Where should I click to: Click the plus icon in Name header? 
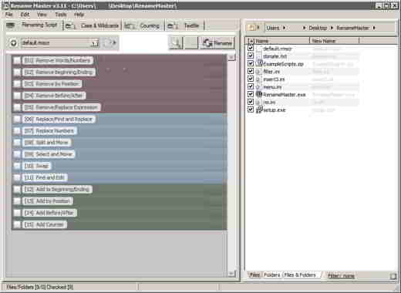tap(251, 41)
